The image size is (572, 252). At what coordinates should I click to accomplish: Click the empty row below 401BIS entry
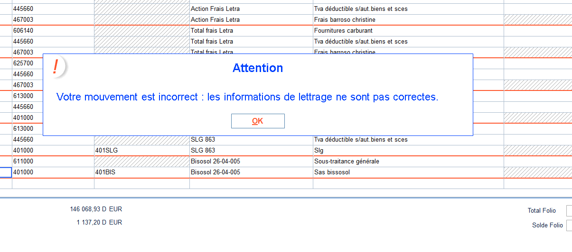coord(286,183)
